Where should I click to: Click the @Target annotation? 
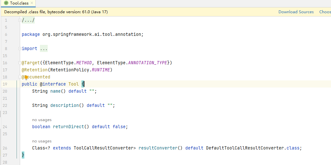click(31, 63)
